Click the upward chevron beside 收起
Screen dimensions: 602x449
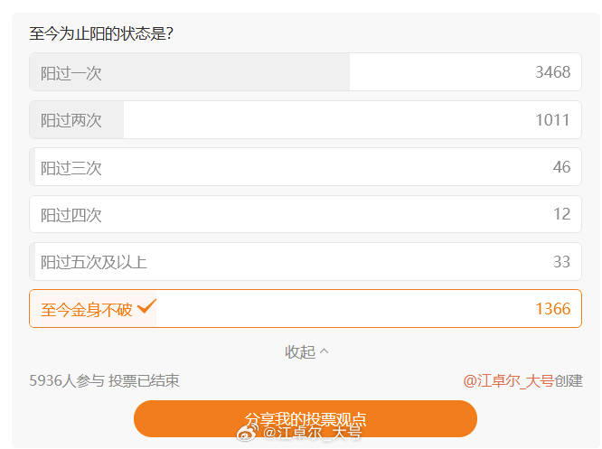pos(324,351)
